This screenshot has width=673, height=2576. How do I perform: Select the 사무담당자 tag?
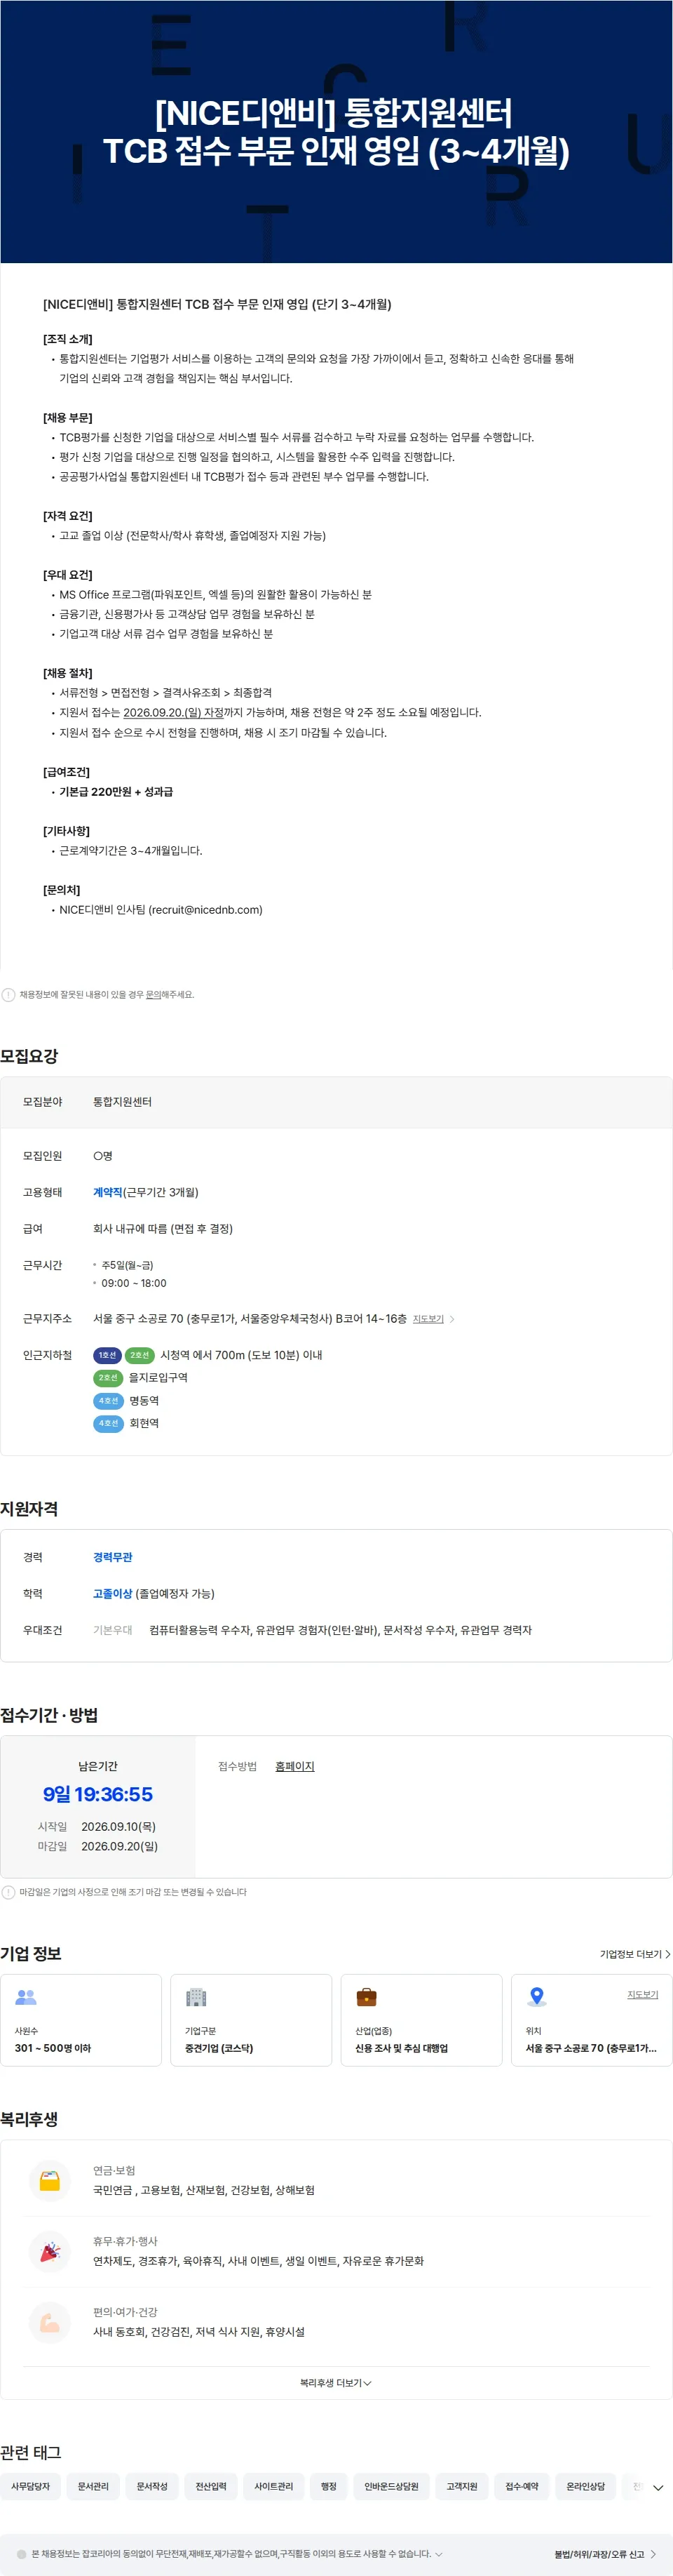click(x=30, y=2486)
